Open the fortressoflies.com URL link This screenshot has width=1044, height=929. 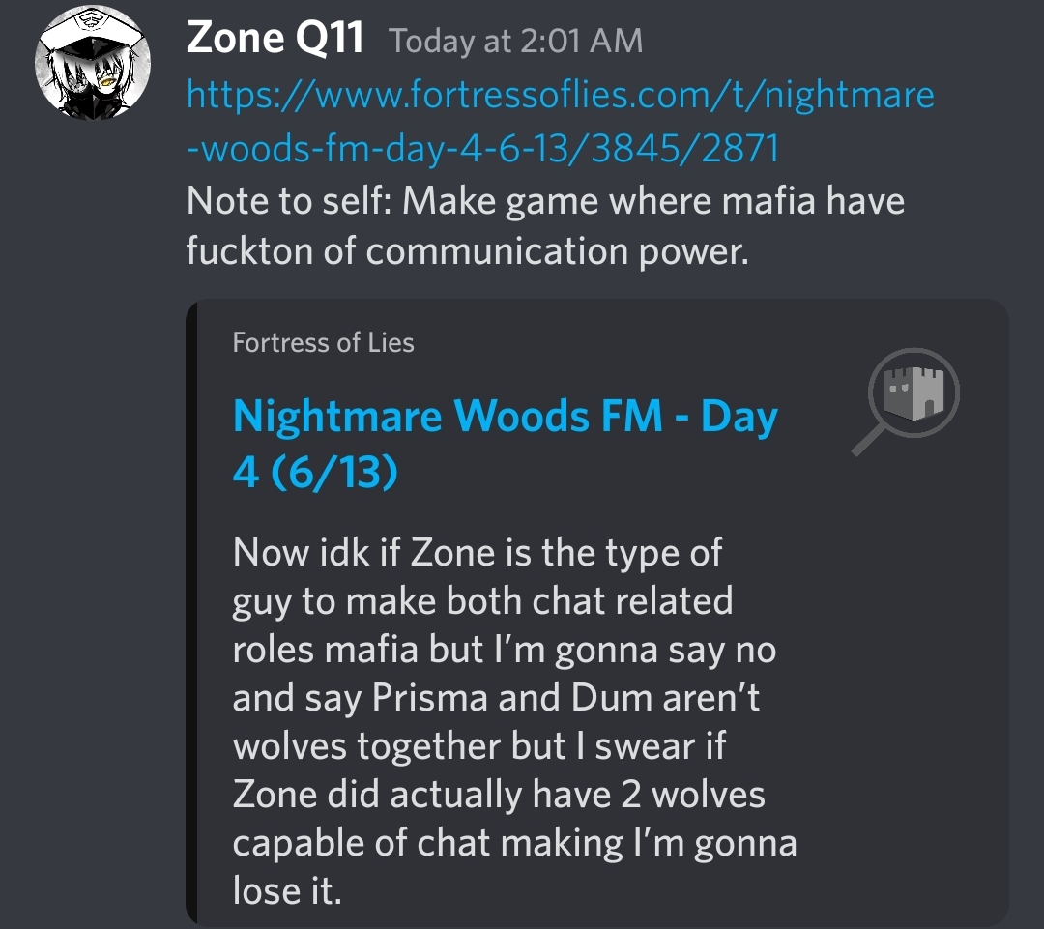(560, 95)
